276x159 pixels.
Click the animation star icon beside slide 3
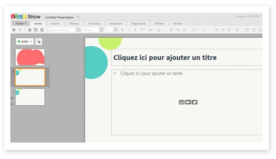tap(12, 104)
